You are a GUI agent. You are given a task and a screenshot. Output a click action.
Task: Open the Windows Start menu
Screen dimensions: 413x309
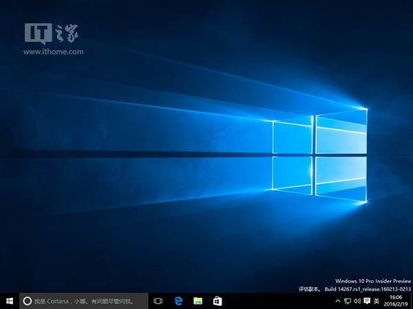[10, 301]
